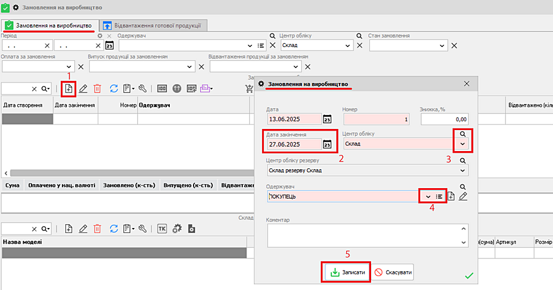553x290 pixels.
Task: Click the search magnifier above Центр обліку резерву dropdown
Action: [463, 160]
